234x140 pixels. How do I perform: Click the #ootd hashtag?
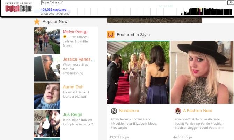204,128
